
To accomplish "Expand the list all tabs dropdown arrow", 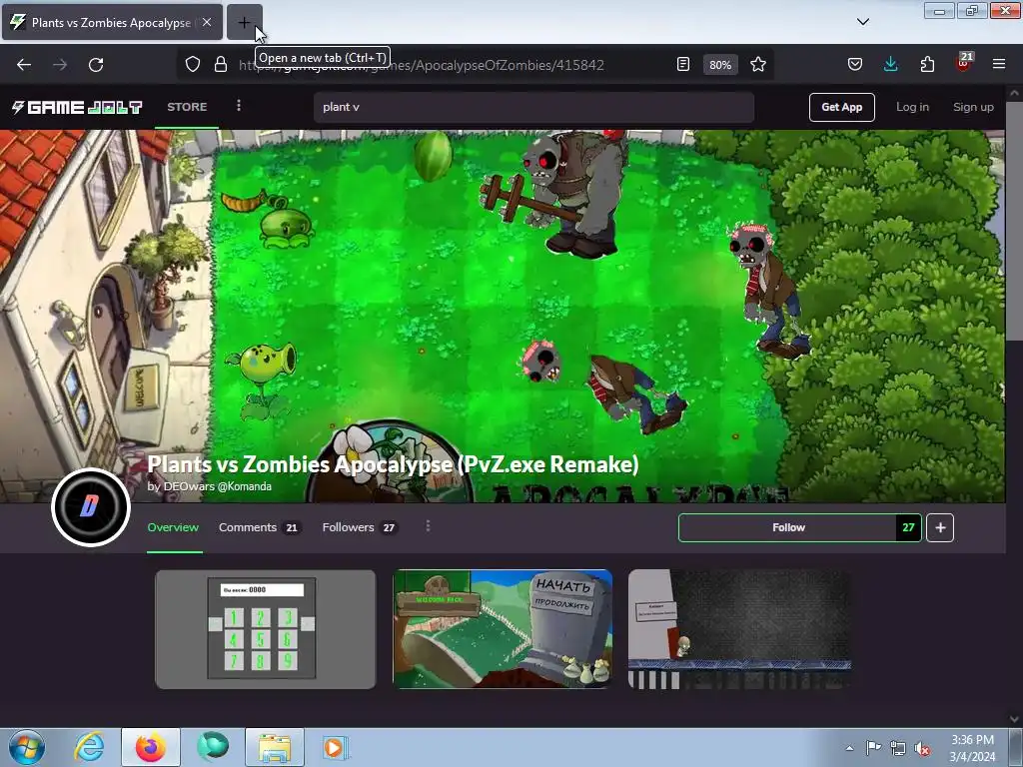I will pyautogui.click(x=863, y=22).
